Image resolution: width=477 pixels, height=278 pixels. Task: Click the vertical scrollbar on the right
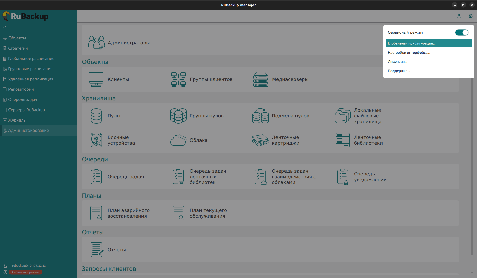[x=472, y=167]
